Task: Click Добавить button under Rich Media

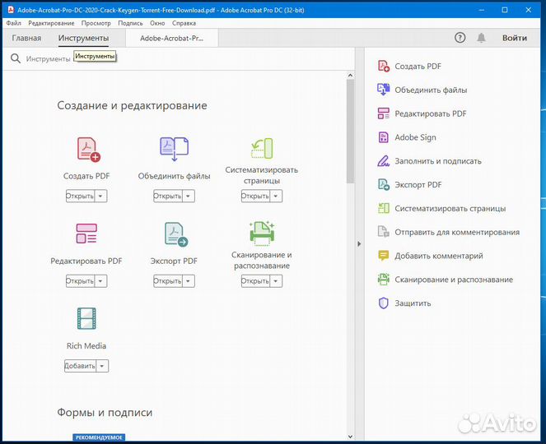Action: coord(80,366)
